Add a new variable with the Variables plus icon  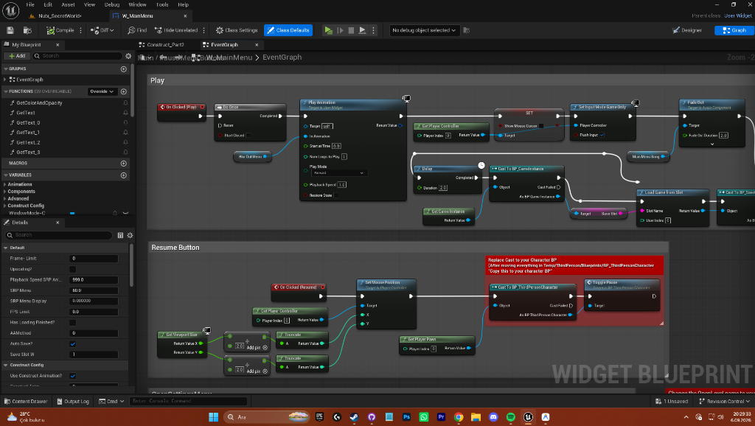tap(124, 175)
